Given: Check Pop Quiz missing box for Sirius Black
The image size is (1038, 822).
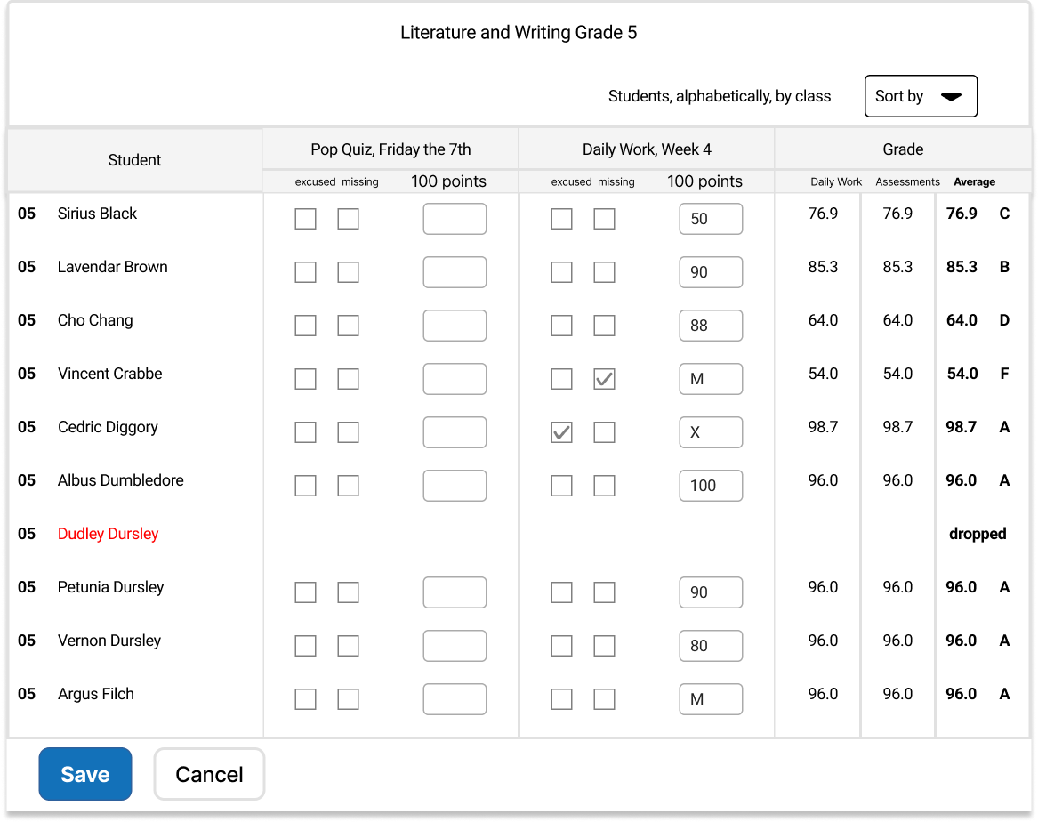Looking at the screenshot, I should click(x=348, y=219).
